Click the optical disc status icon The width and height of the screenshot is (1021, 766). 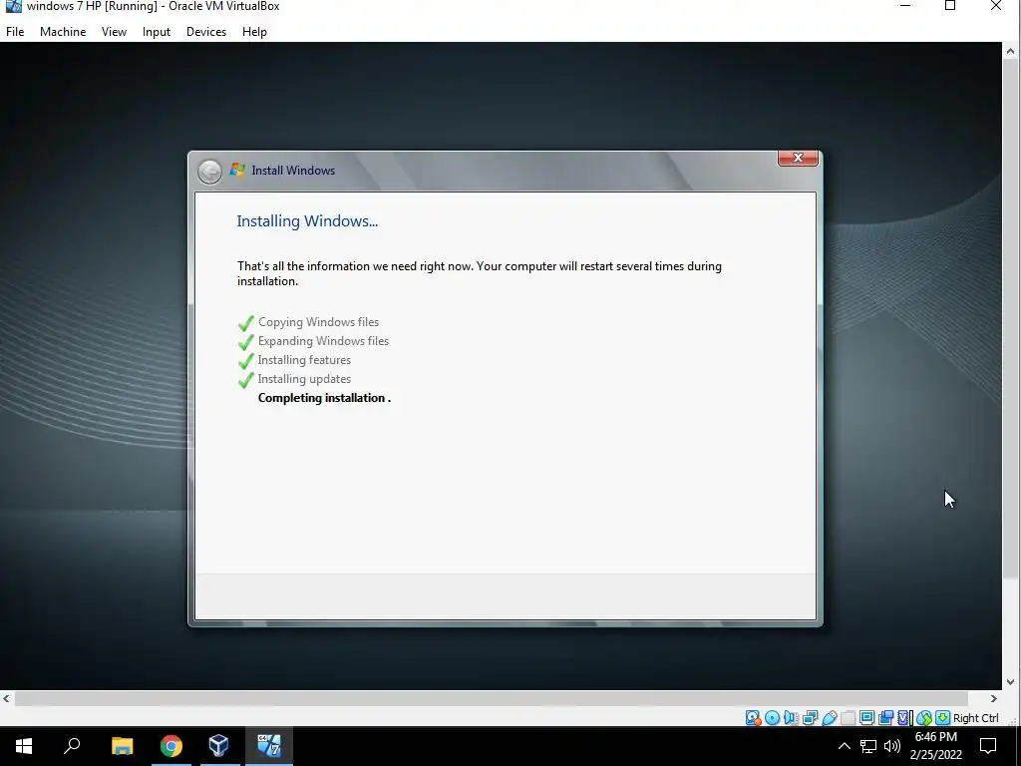[x=773, y=718]
